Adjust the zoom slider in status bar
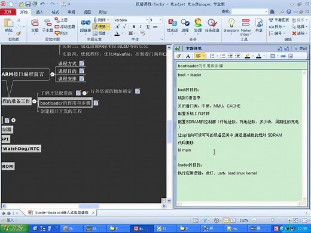Viewport: 311px width, 233px height. coord(272,220)
